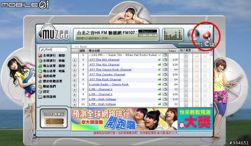Open the .977 The Rock Channel link

(105, 80)
